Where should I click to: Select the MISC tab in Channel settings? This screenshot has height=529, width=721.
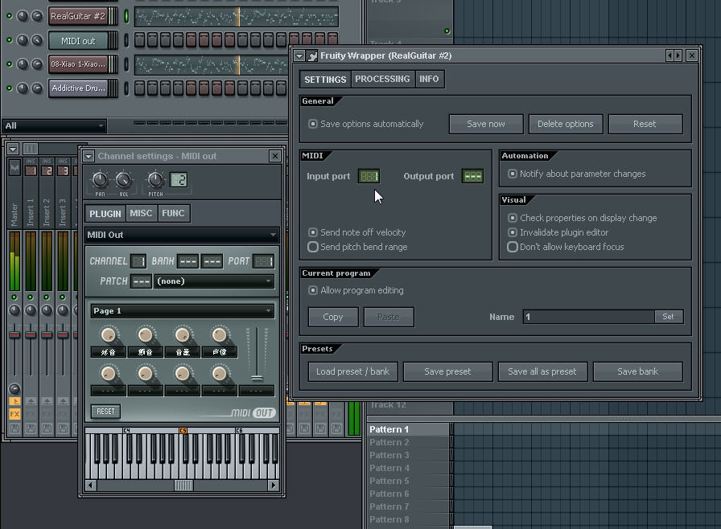(141, 213)
